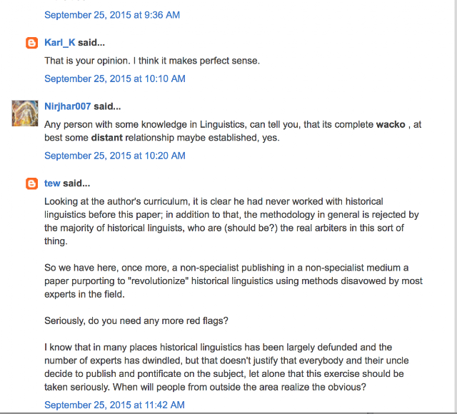Screen dimensions: 457x414
Task: Click the 10:10 AM timestamp link
Action: coord(115,79)
